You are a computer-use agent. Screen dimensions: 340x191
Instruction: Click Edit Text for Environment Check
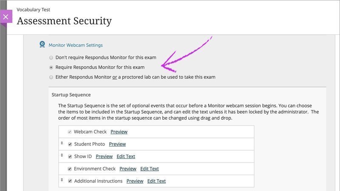(150, 169)
